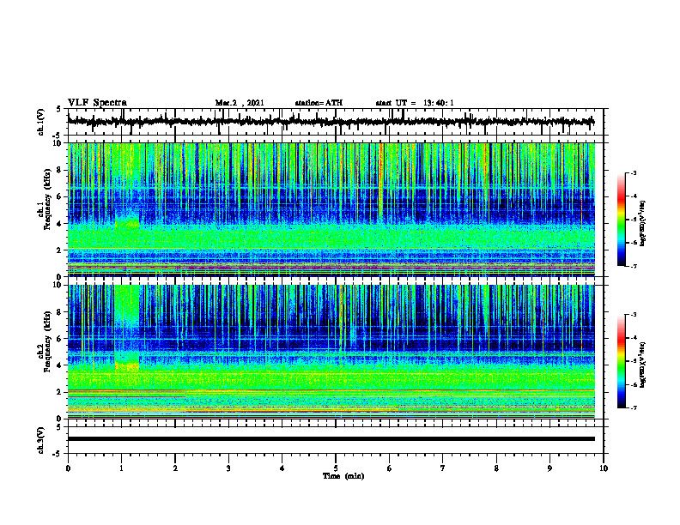Viewport: 680px width, 525px height.
Task: Click the "5" tick on ch.3(V) axis
Action: (x=59, y=427)
